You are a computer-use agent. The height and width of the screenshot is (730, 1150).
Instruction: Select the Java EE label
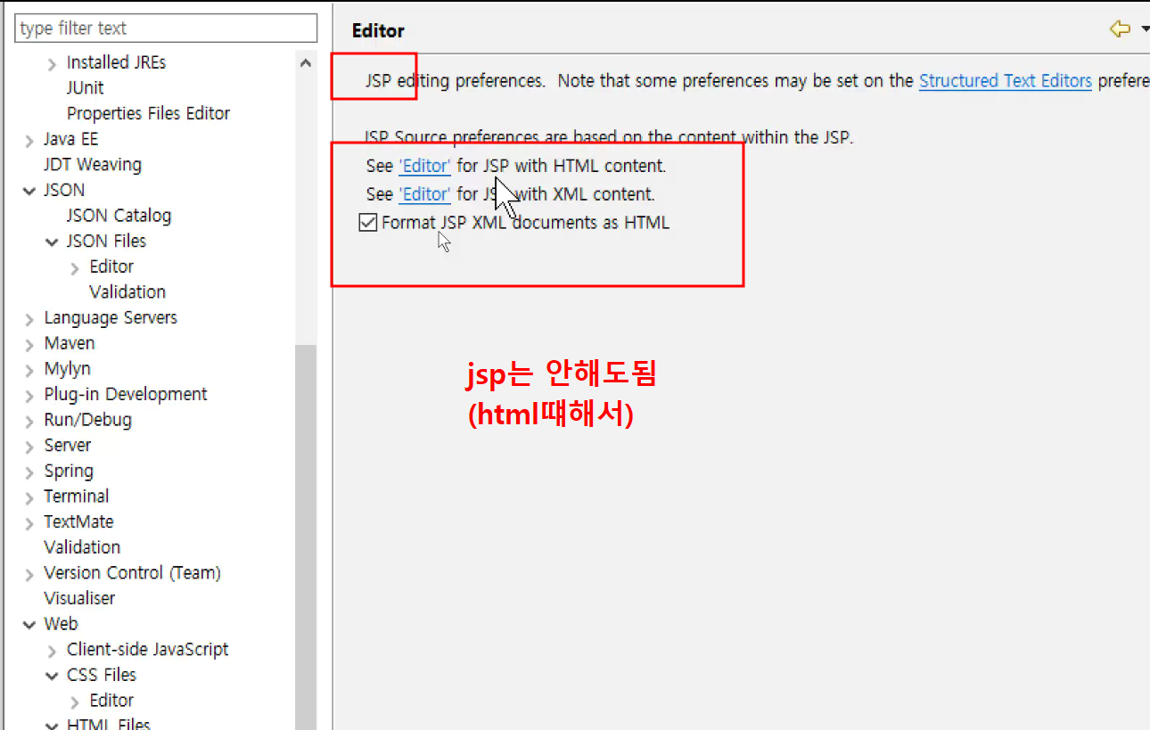(x=71, y=139)
